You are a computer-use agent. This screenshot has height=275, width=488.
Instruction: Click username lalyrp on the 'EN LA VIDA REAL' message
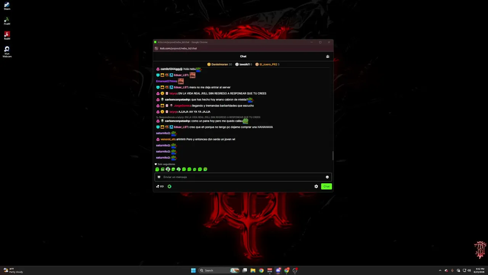coord(173,94)
